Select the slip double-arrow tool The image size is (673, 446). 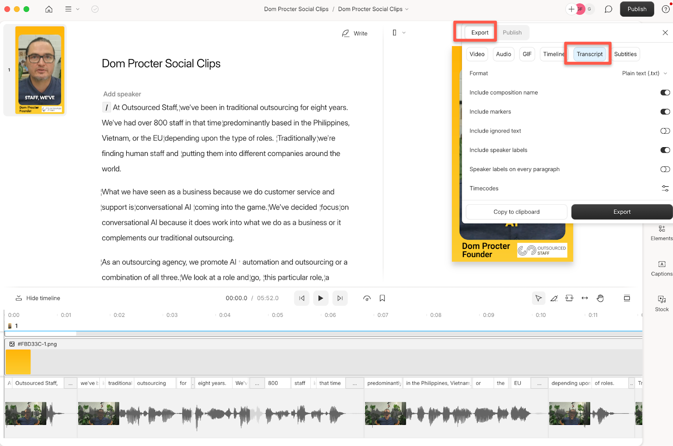point(585,298)
